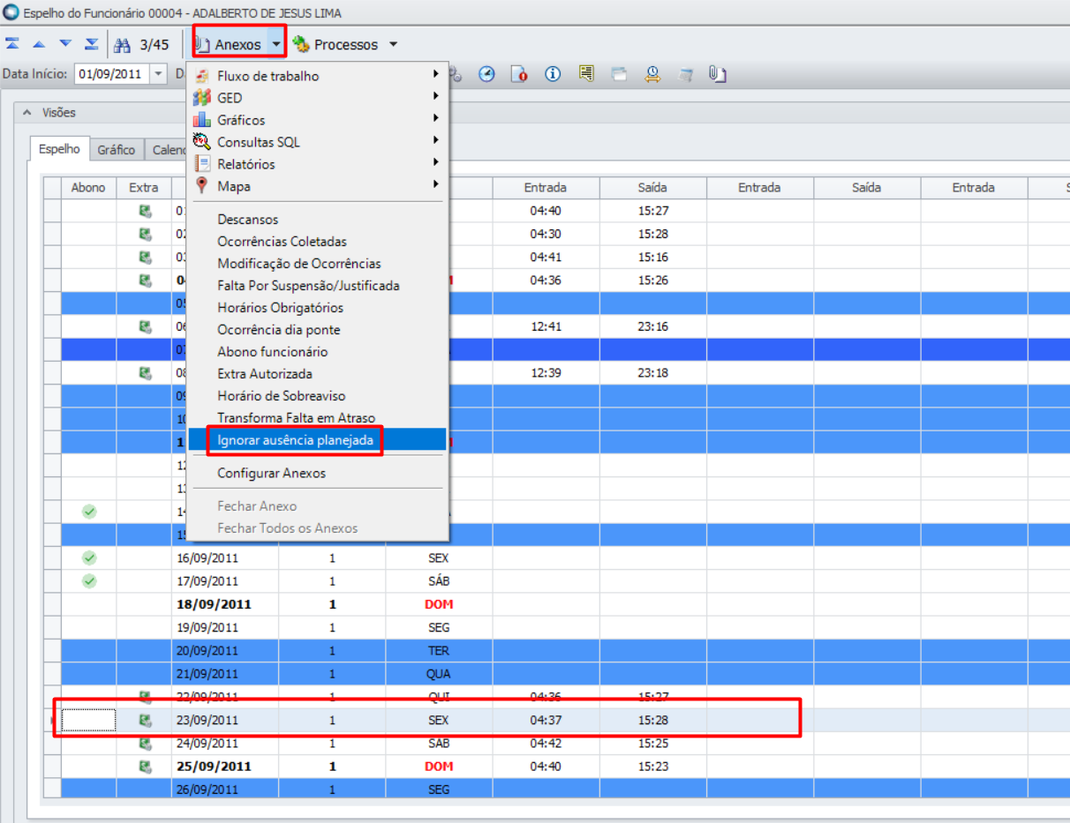Open Consultas SQL submenu
The height and width of the screenshot is (823, 1070).
pyautogui.click(x=319, y=142)
